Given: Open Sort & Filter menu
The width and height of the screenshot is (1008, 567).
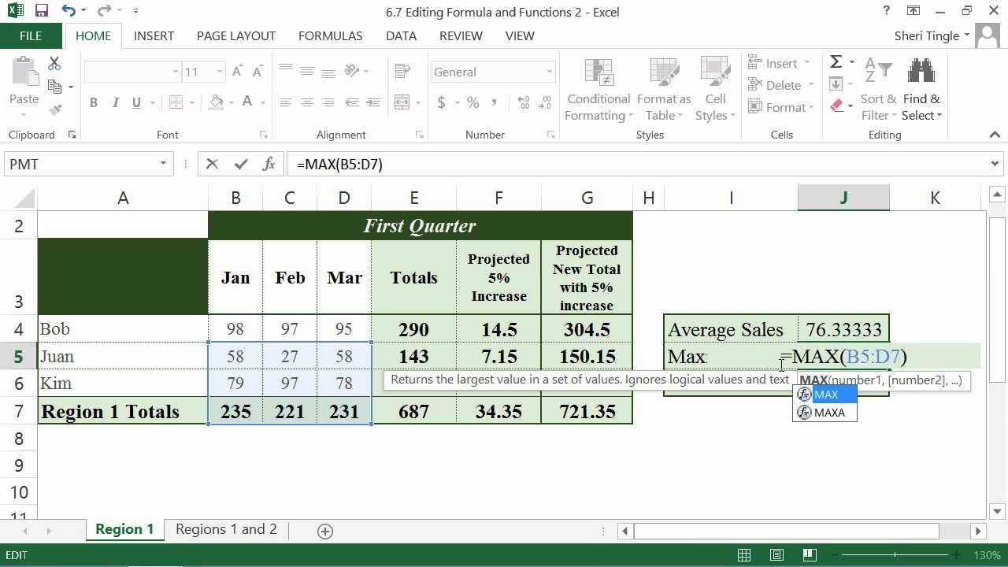Looking at the screenshot, I should [878, 90].
